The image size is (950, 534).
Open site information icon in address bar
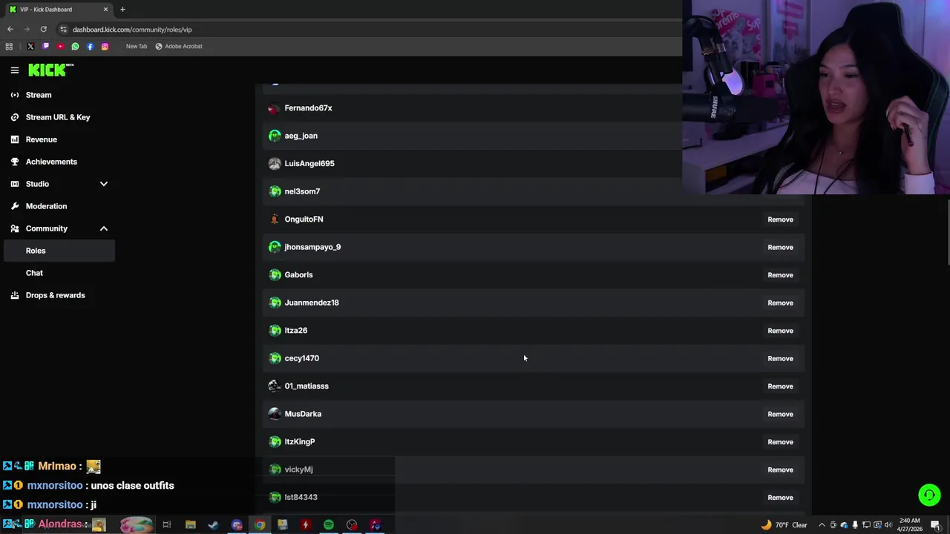click(x=63, y=29)
